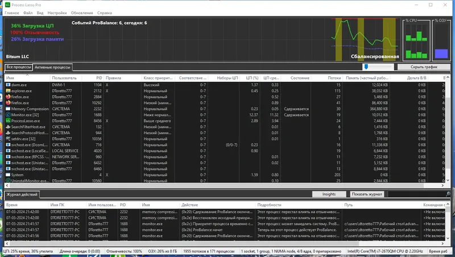Click the Monitor.exe [32] process icon
This screenshot has width=455, height=257.
tap(8, 115)
